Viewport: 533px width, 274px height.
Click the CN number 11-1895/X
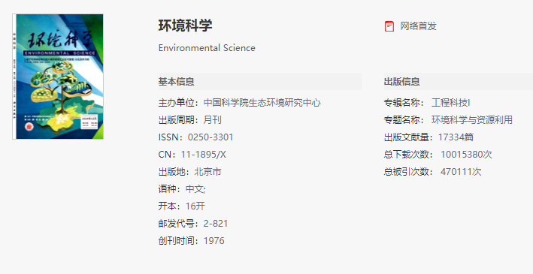[x=203, y=155]
